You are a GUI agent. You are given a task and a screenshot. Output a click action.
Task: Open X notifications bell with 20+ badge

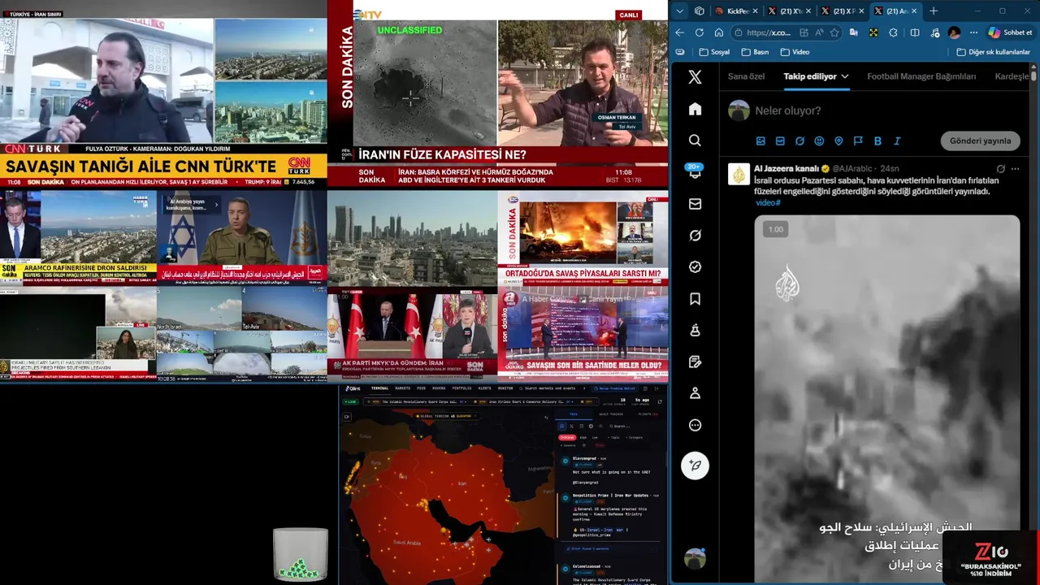click(x=695, y=171)
